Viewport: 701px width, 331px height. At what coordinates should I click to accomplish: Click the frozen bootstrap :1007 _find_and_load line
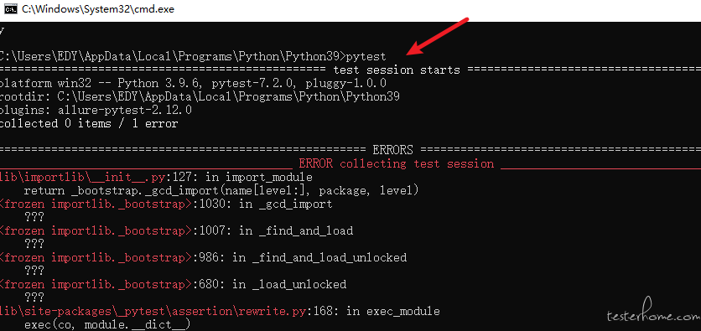point(176,231)
